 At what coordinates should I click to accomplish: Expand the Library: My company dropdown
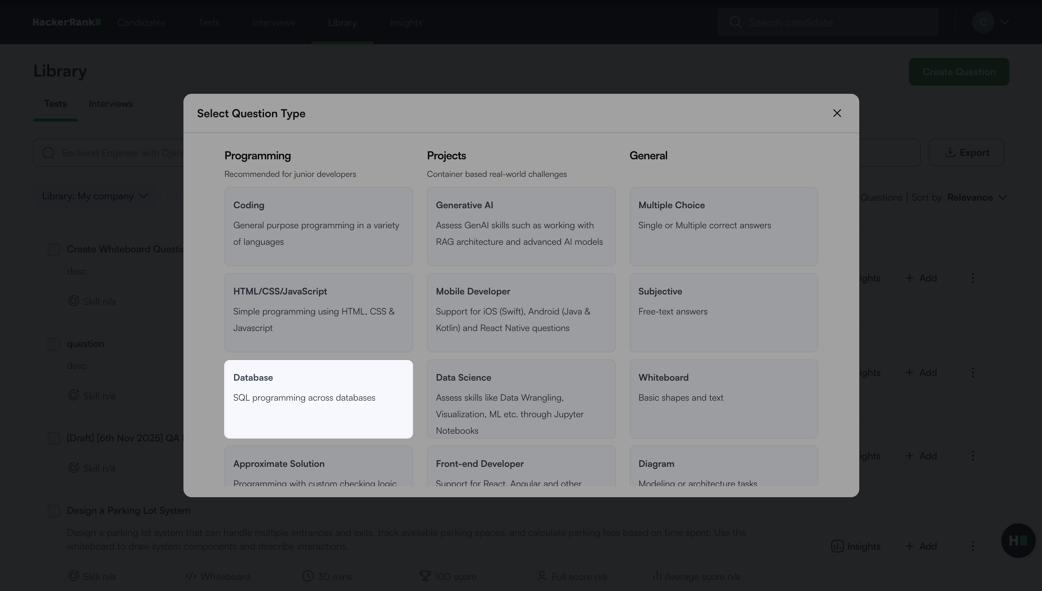point(96,196)
